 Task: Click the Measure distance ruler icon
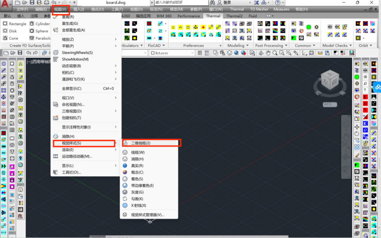pyautogui.click(x=320, y=53)
